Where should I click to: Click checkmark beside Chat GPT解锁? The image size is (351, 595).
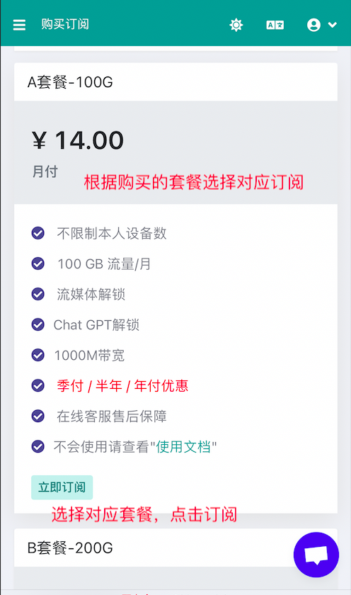tap(38, 324)
